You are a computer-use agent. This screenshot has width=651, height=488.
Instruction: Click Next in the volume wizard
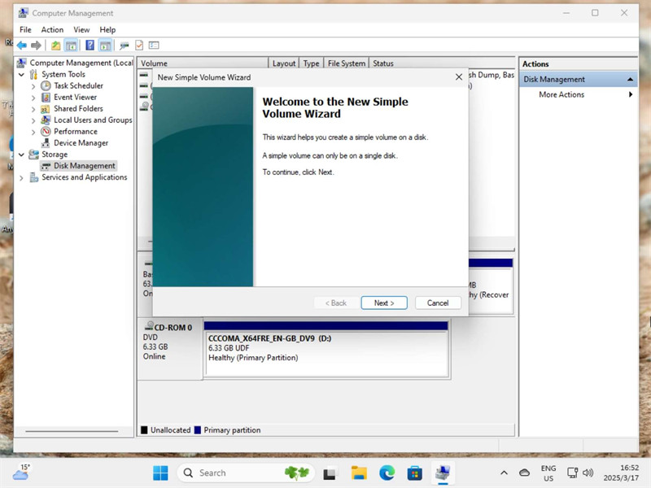tap(384, 303)
